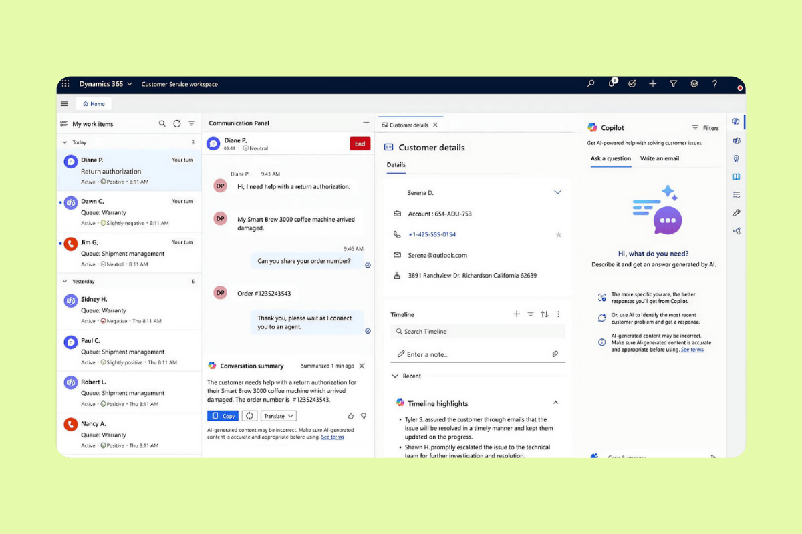Screen dimensions: 802x534
Task: Open the advanced filter funnel icon in top bar
Action: 674,84
